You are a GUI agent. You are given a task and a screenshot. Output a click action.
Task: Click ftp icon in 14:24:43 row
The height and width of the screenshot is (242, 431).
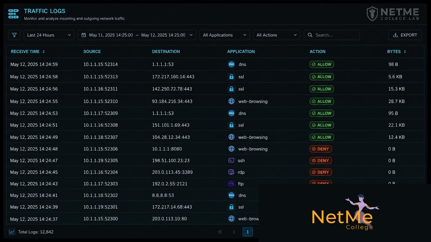click(231, 184)
